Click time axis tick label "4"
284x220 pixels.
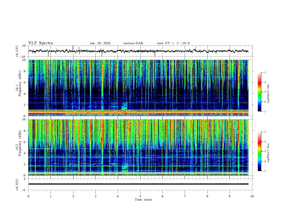(x=118, y=196)
